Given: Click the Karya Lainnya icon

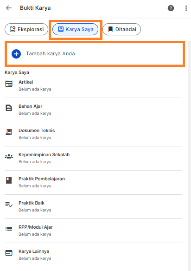Looking at the screenshot, I should click(9, 253).
